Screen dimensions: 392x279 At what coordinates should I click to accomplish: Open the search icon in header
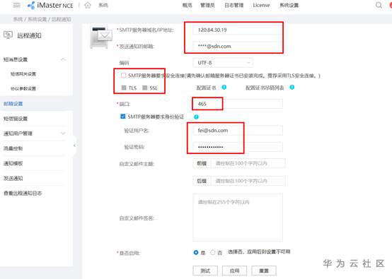coord(379,5)
